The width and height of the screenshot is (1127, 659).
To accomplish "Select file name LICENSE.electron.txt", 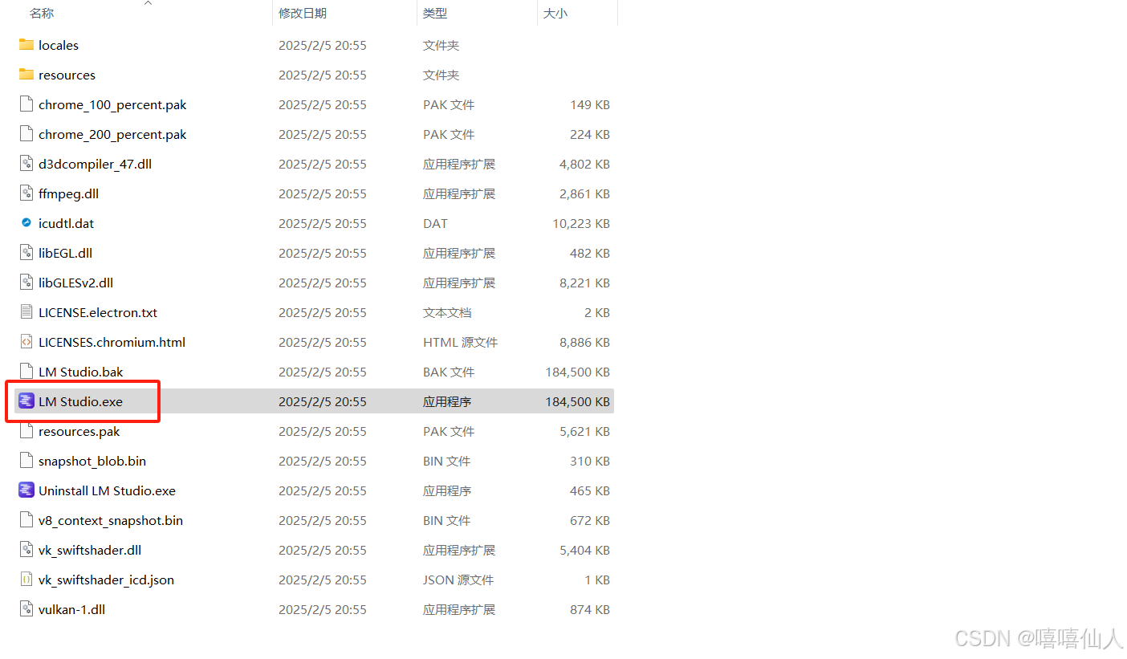I will pos(98,313).
